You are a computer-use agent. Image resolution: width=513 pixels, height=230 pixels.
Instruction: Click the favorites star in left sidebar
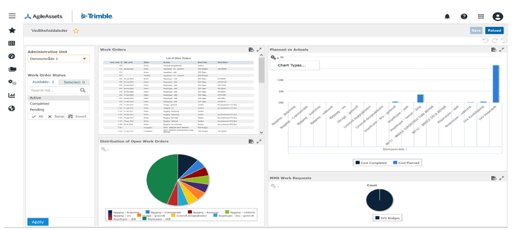tap(12, 31)
